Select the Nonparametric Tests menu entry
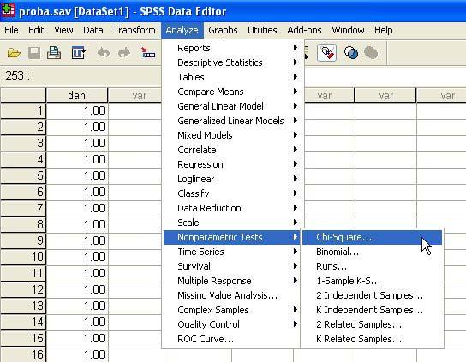 click(x=231, y=237)
